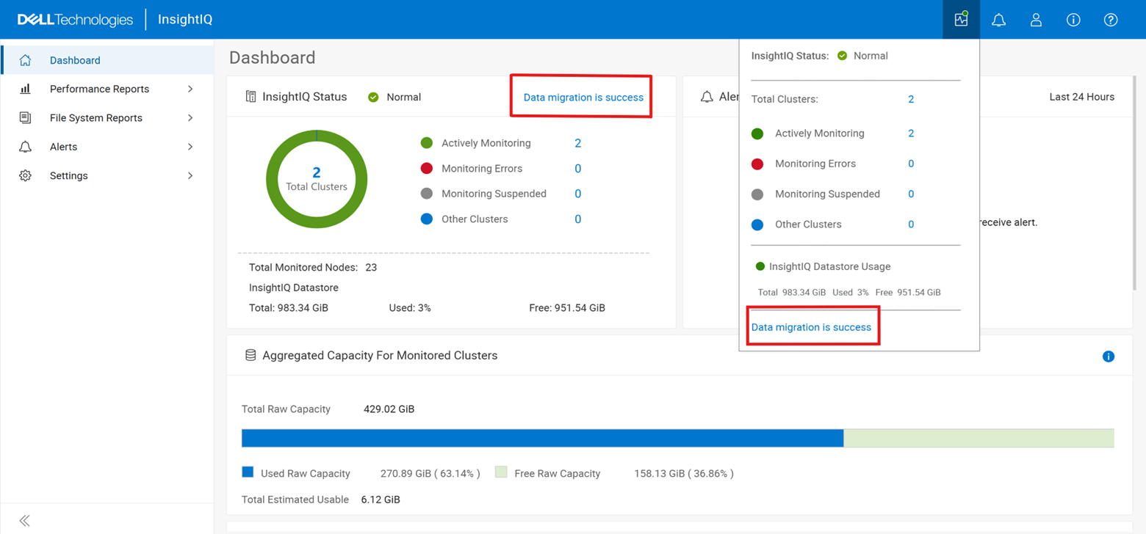Click the Aggregated Capacity blue info icon
Image resolution: width=1146 pixels, height=534 pixels.
pos(1109,356)
